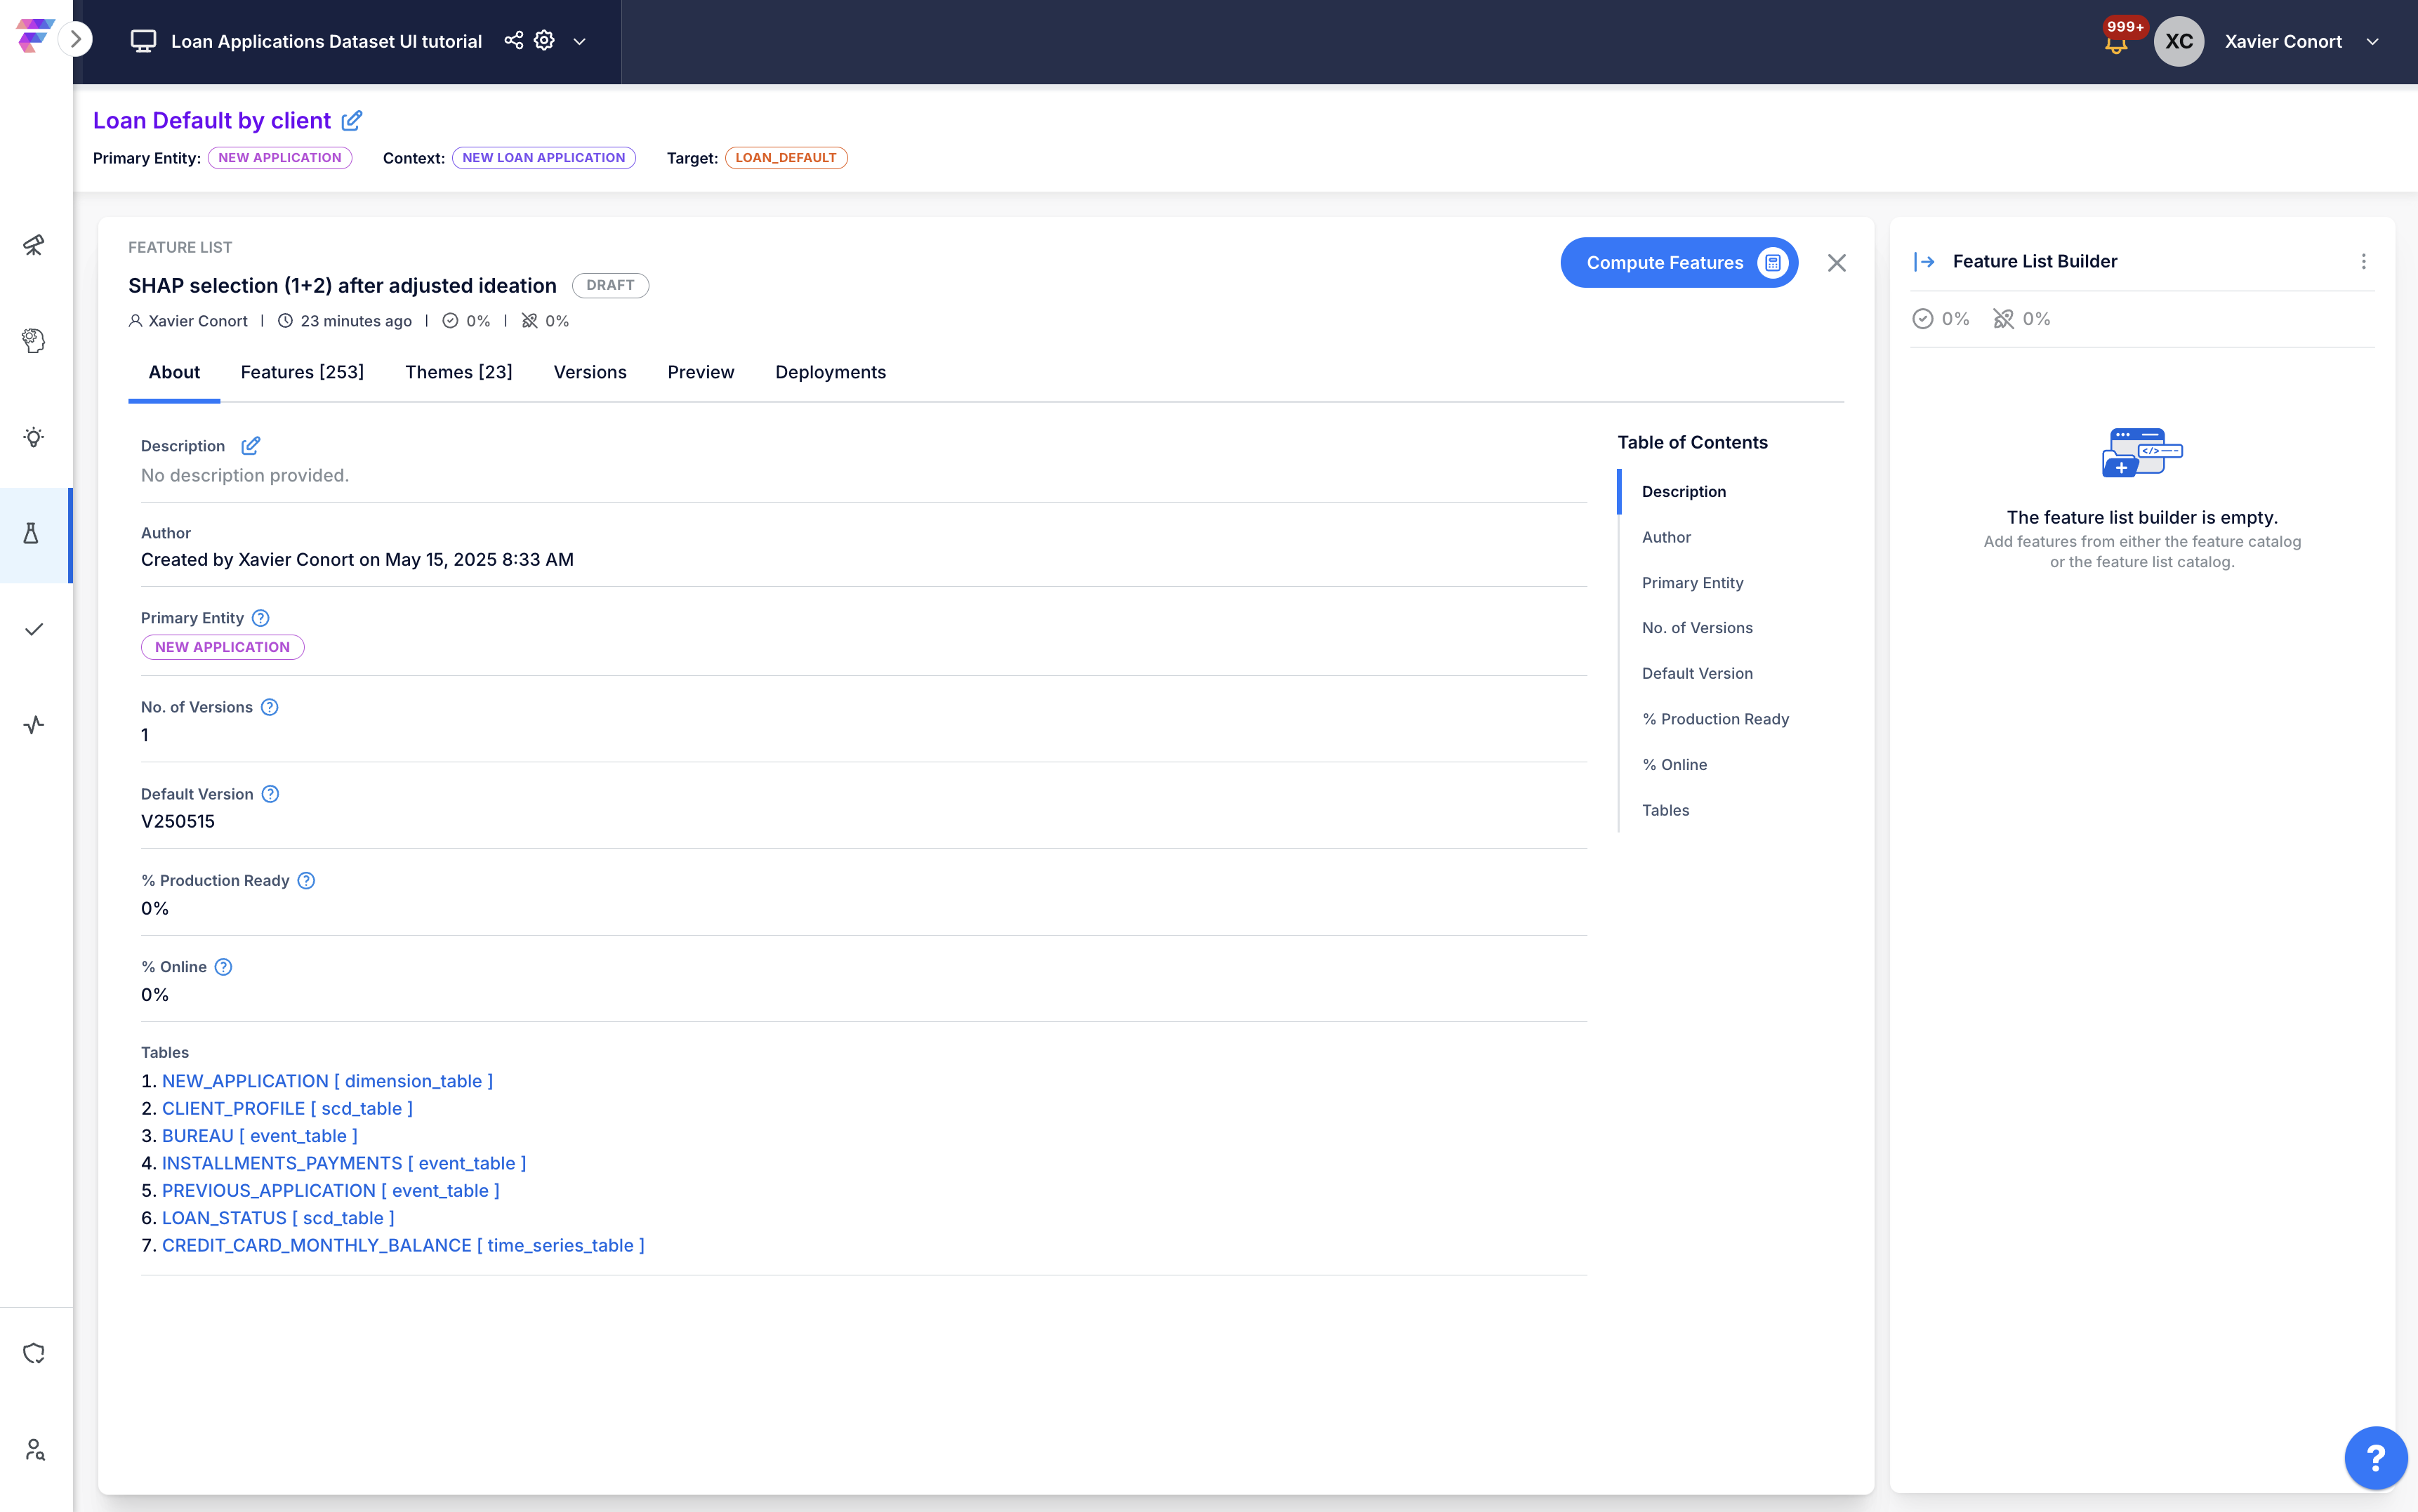2418x1512 pixels.
Task: Open the dropdown next to tutorial settings gear
Action: pyautogui.click(x=579, y=42)
